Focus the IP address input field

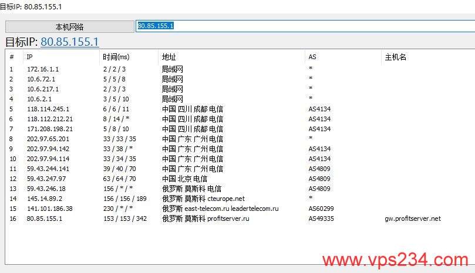click(x=305, y=26)
